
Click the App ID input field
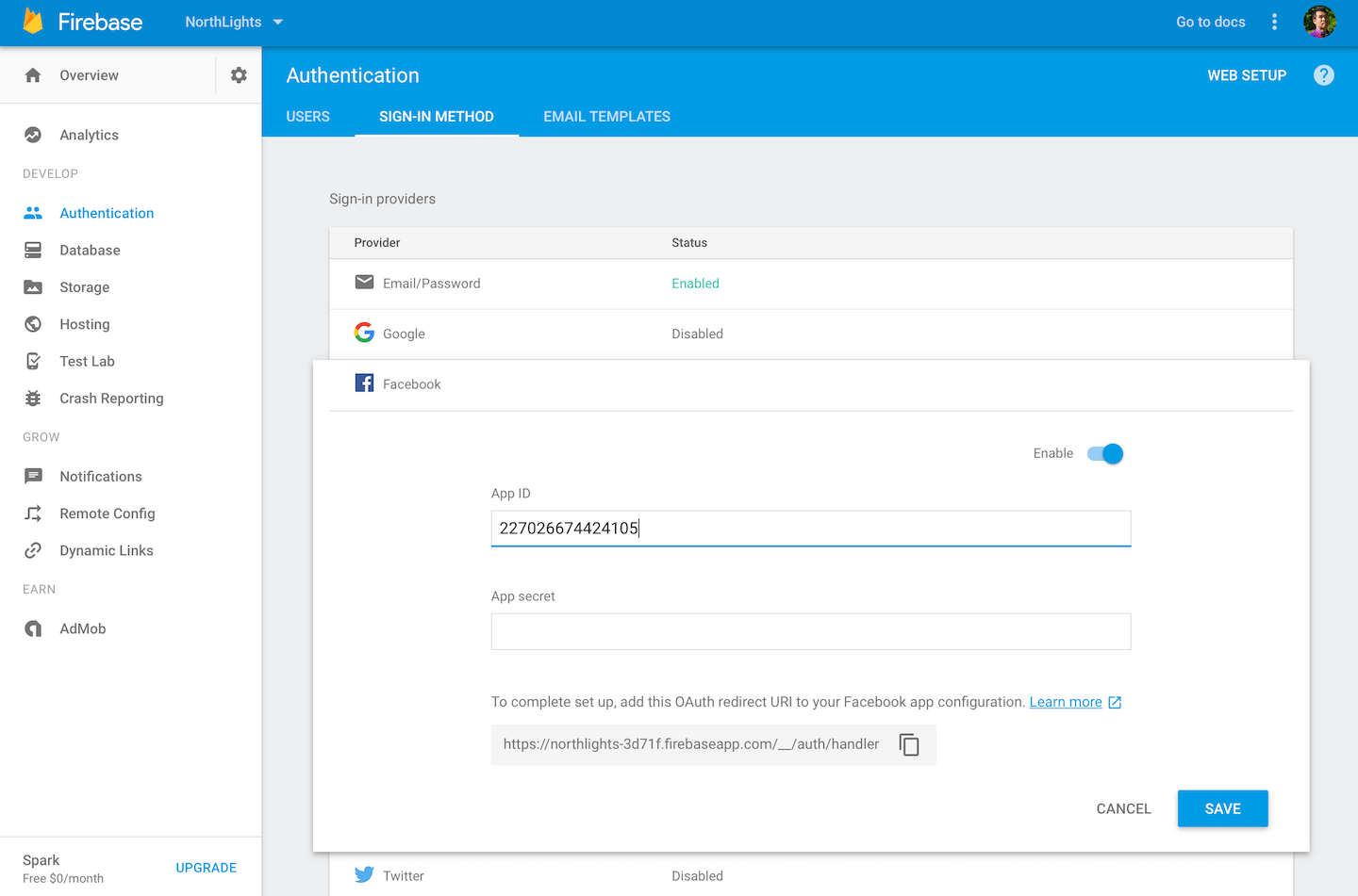[x=811, y=529]
